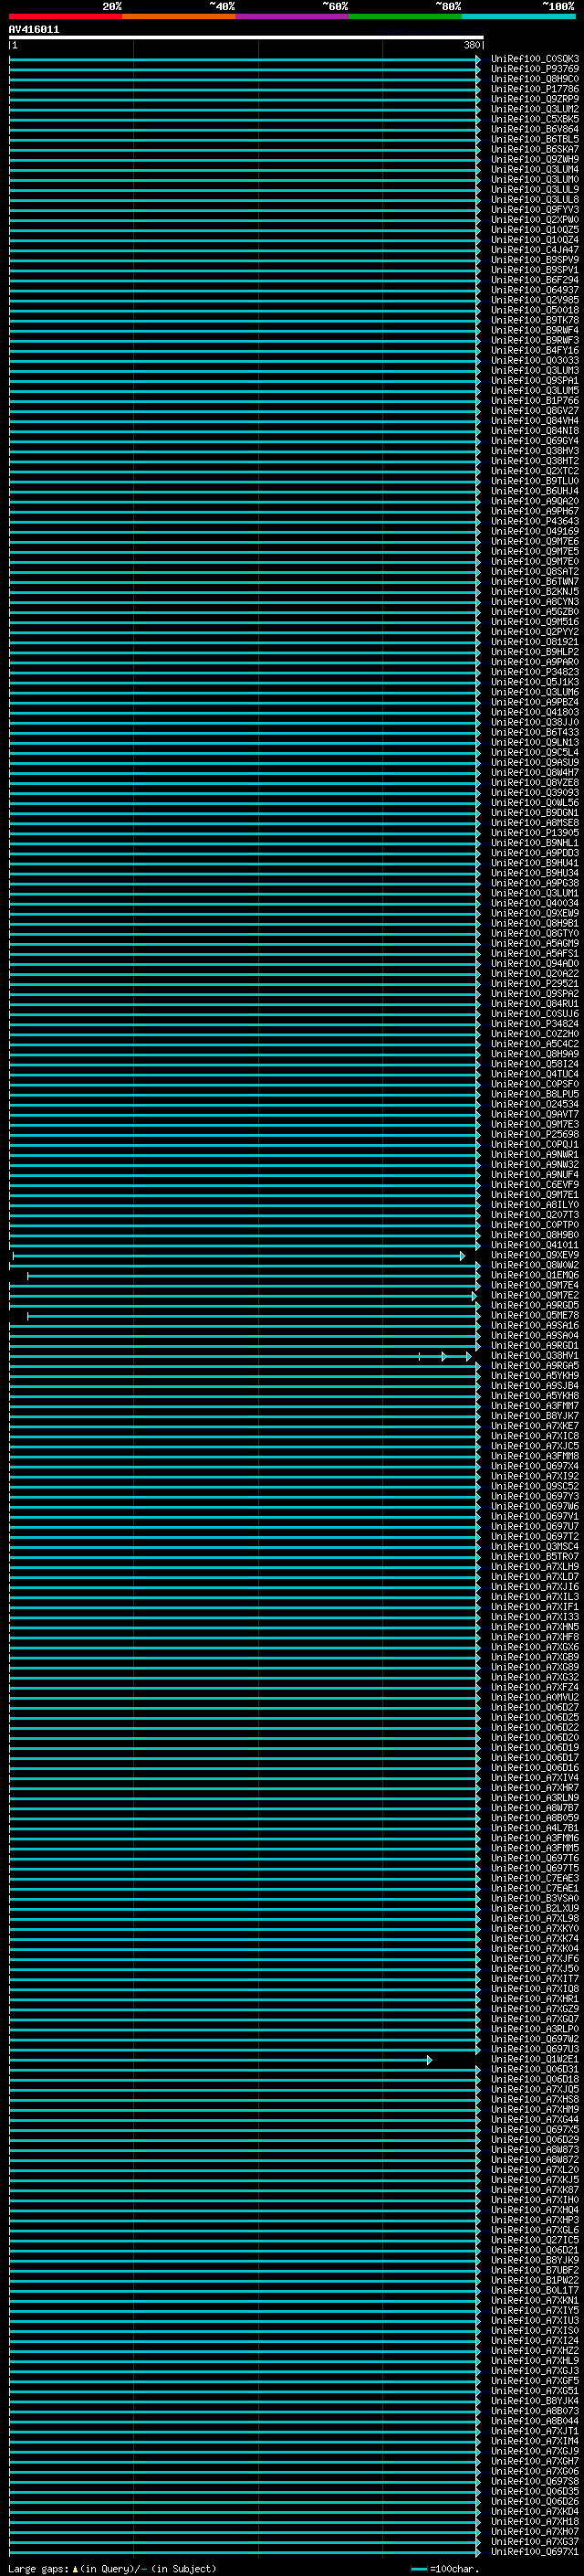Viewport: 584px width, 2576px height.
Task: Select the UniRef100_C5XBK5 label
Action: coord(534,119)
